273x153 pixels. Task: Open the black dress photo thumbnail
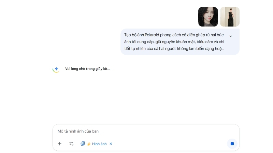point(230,17)
